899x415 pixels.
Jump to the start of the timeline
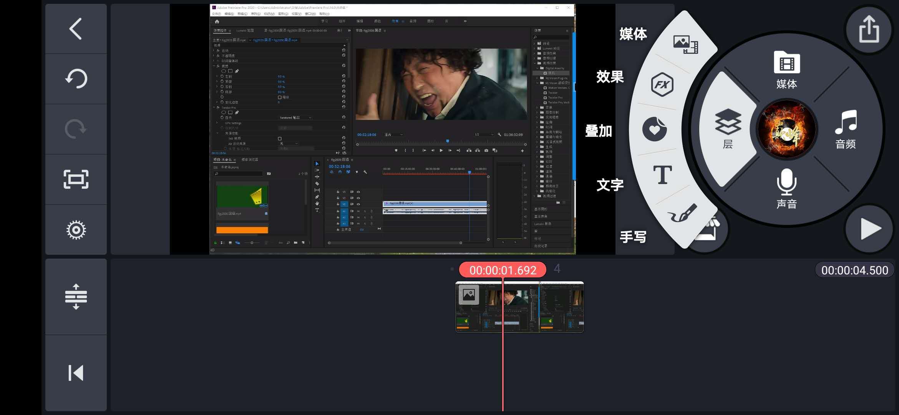click(76, 373)
